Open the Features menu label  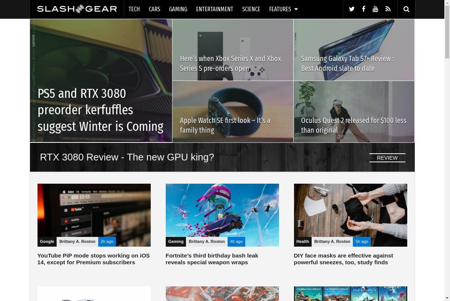pyautogui.click(x=280, y=9)
